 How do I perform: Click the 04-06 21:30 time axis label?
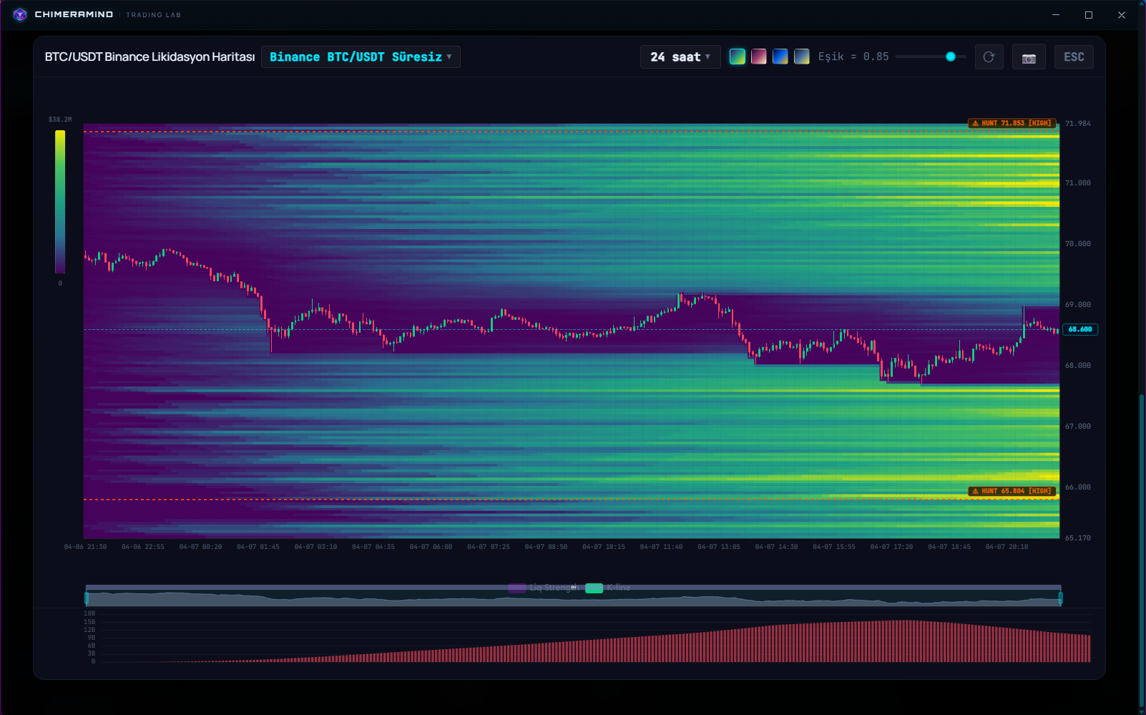[x=85, y=547]
